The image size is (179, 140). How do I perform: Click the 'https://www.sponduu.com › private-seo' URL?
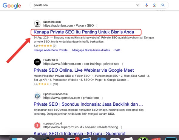tap(71, 98)
